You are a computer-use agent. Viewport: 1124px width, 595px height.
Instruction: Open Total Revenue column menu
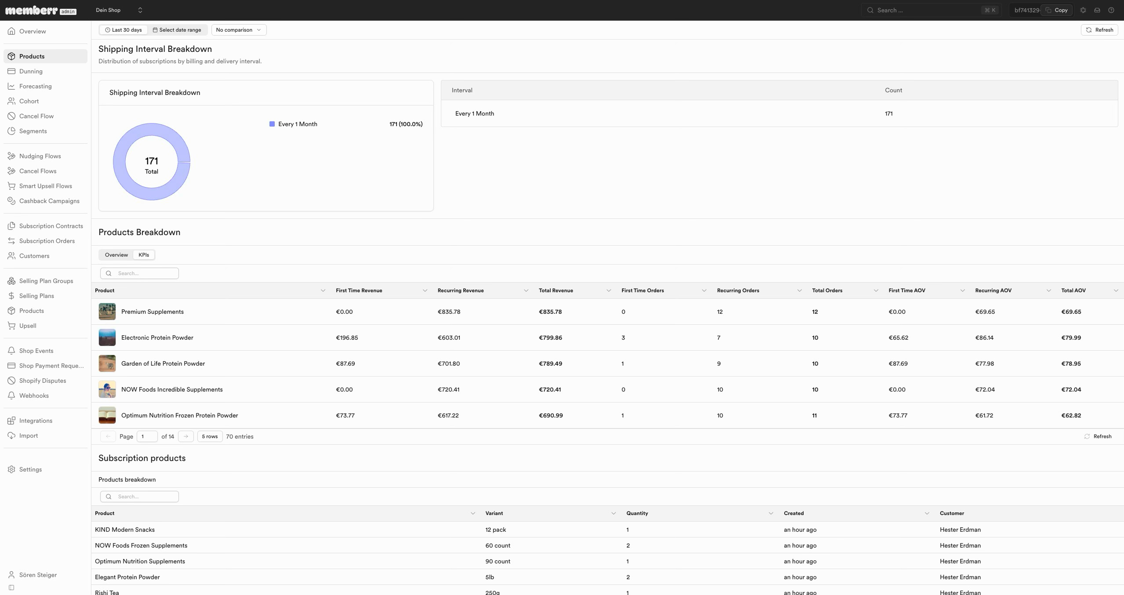[609, 290]
